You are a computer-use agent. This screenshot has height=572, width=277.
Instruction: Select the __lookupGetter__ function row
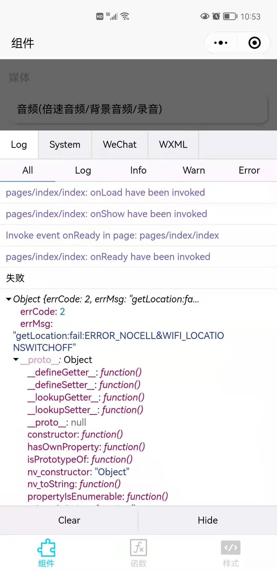(x=86, y=397)
